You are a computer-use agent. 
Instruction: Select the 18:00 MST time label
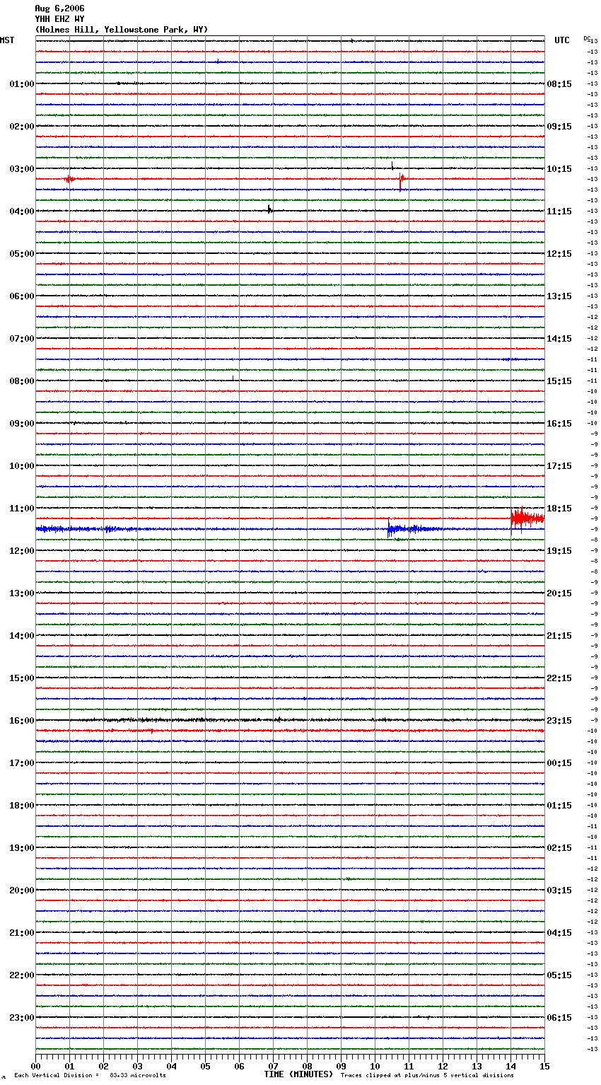[x=22, y=806]
